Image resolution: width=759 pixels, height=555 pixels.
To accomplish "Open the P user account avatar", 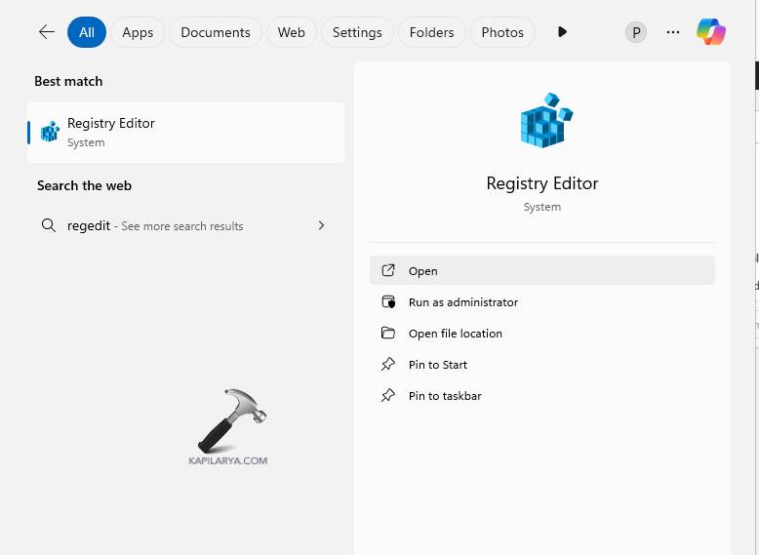I will [x=636, y=32].
